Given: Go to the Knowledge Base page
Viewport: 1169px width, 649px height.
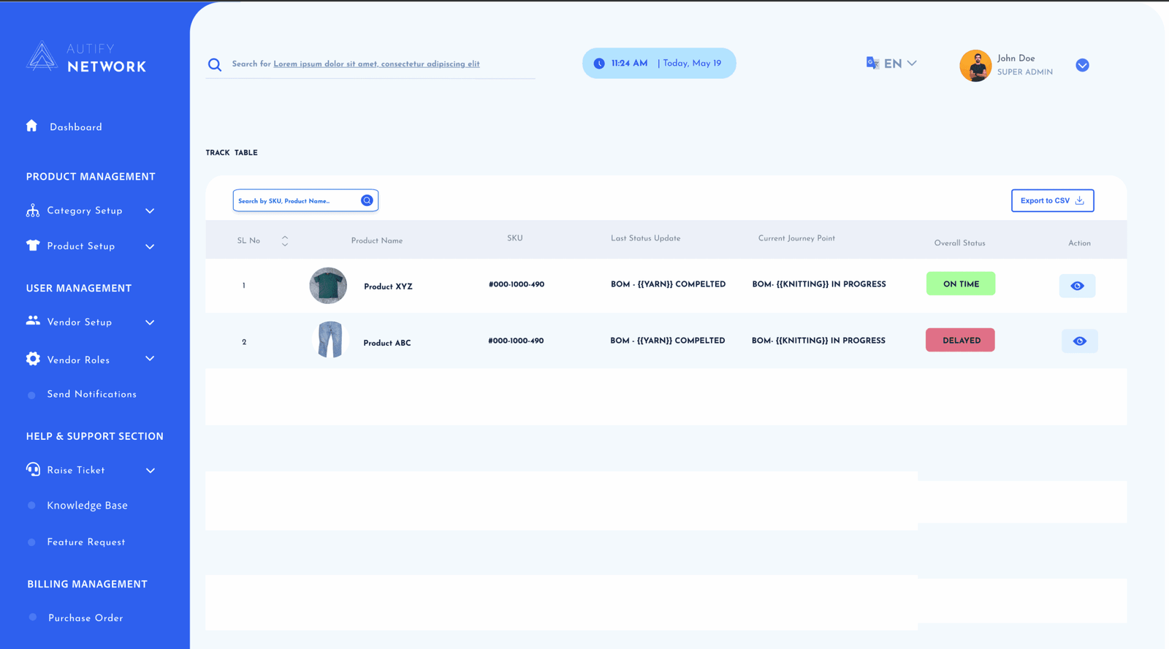Looking at the screenshot, I should coord(87,506).
